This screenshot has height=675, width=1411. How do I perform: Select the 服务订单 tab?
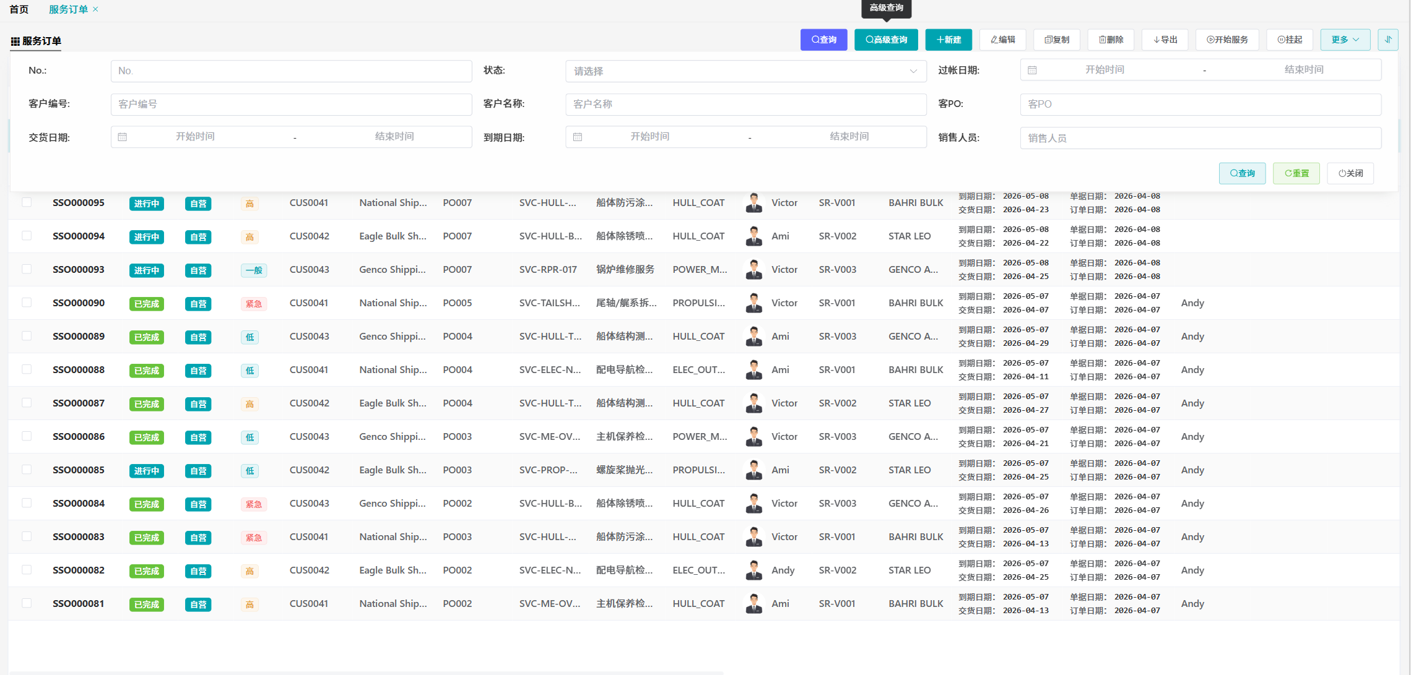click(x=68, y=9)
